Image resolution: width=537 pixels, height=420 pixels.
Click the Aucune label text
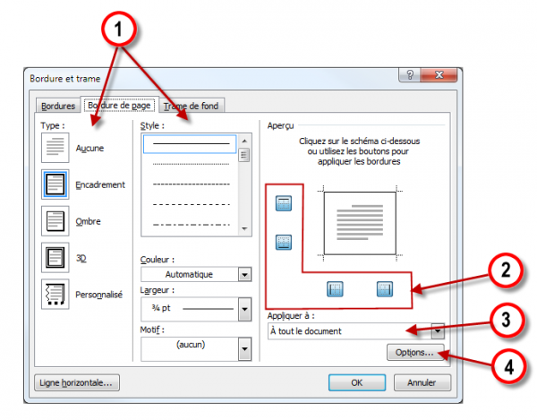[x=89, y=149]
